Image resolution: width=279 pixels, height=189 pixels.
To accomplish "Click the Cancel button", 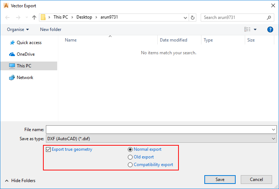I will (256, 180).
